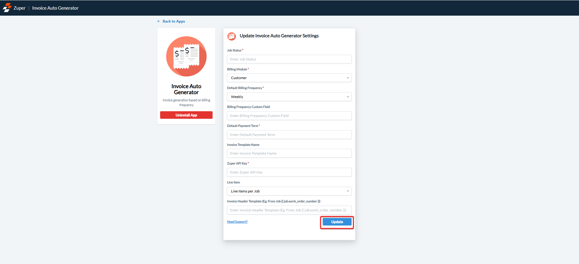Click the Uninstall App button
The height and width of the screenshot is (264, 579).
point(186,115)
